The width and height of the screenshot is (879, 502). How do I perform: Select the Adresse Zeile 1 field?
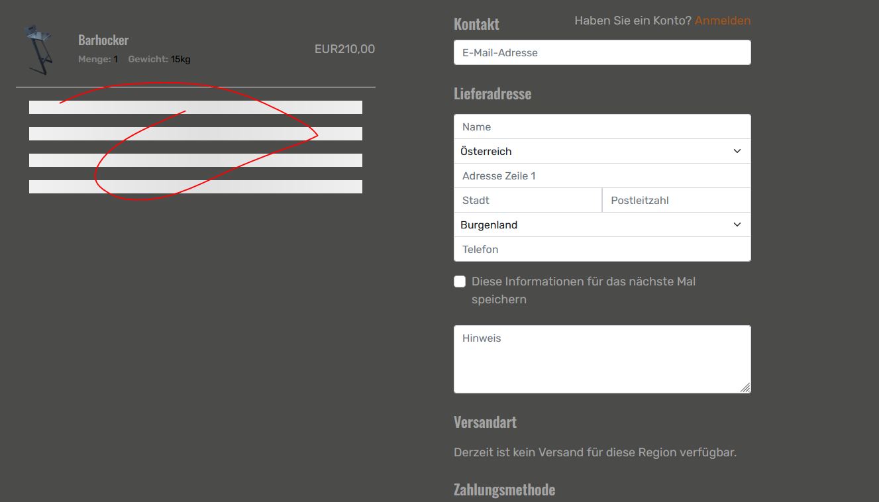coord(601,176)
